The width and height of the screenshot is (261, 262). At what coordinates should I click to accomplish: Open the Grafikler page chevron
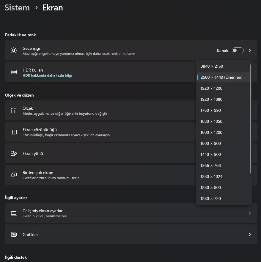point(250,235)
